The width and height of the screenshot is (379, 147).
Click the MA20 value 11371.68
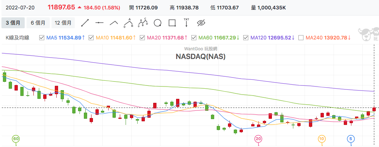[x=173, y=38]
